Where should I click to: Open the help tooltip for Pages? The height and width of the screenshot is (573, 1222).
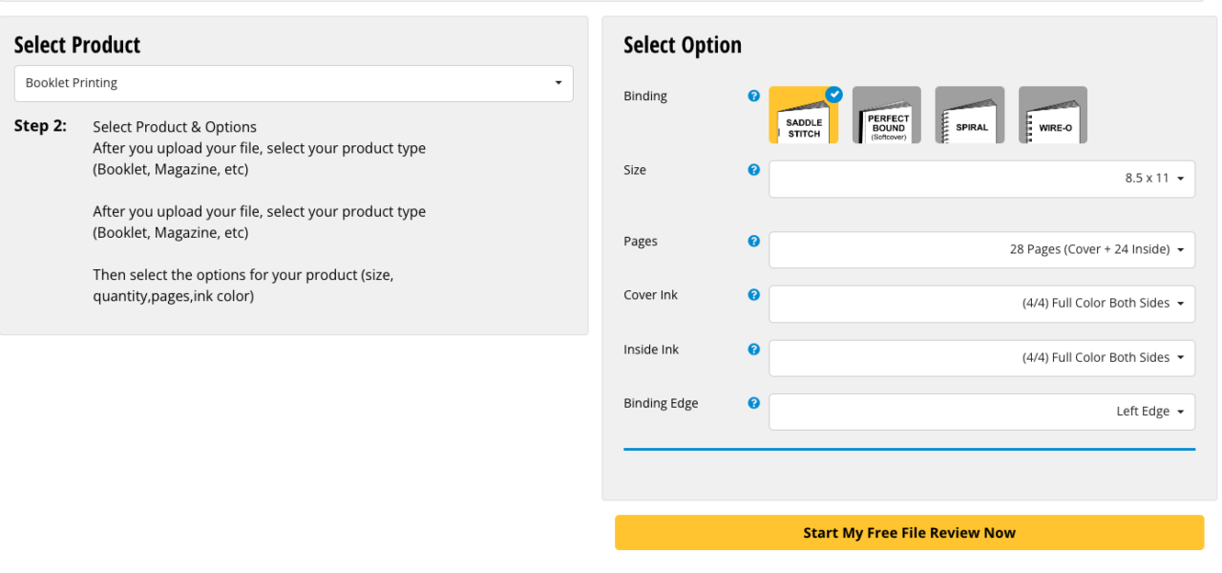click(x=753, y=242)
